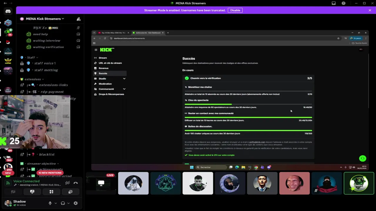Open the blacklist channel
The height and width of the screenshot is (211, 376).
click(47, 154)
